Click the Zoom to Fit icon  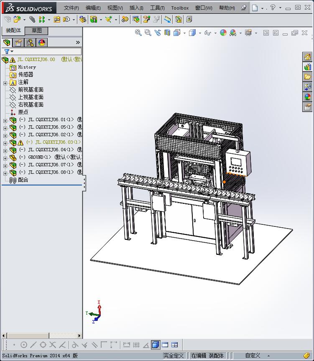tap(138, 33)
